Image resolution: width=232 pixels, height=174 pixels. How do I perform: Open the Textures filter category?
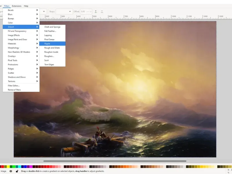[21, 81]
